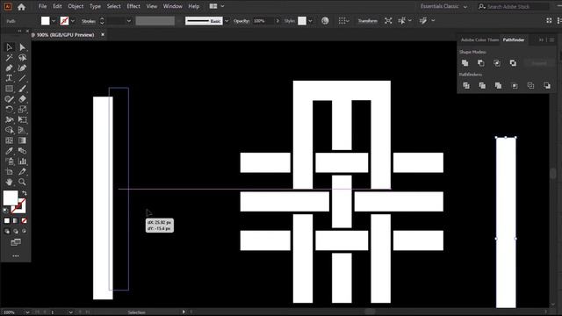Select the Selection tool
The height and width of the screenshot is (316, 562).
point(10,47)
